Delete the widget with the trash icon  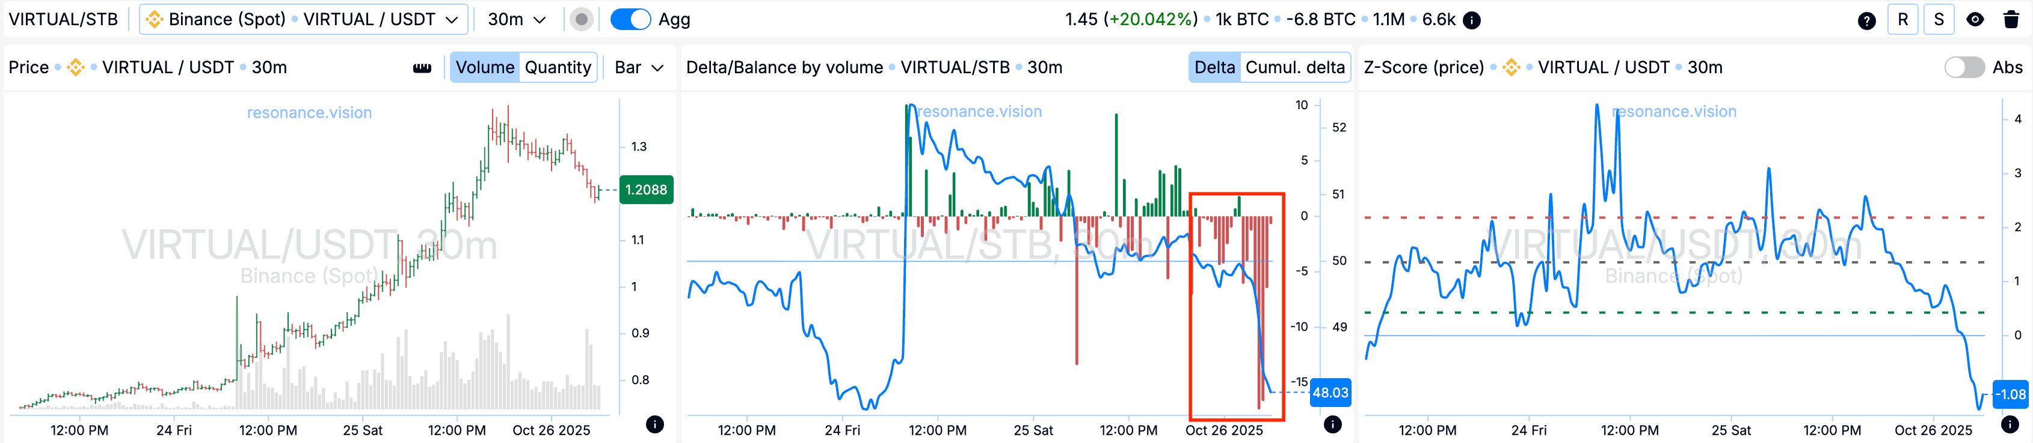pos(2012,20)
